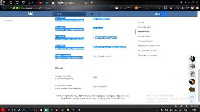Screen dimensions: 200x112
Task: Click the vk.com address bar URL
Action: tap(35, 8)
